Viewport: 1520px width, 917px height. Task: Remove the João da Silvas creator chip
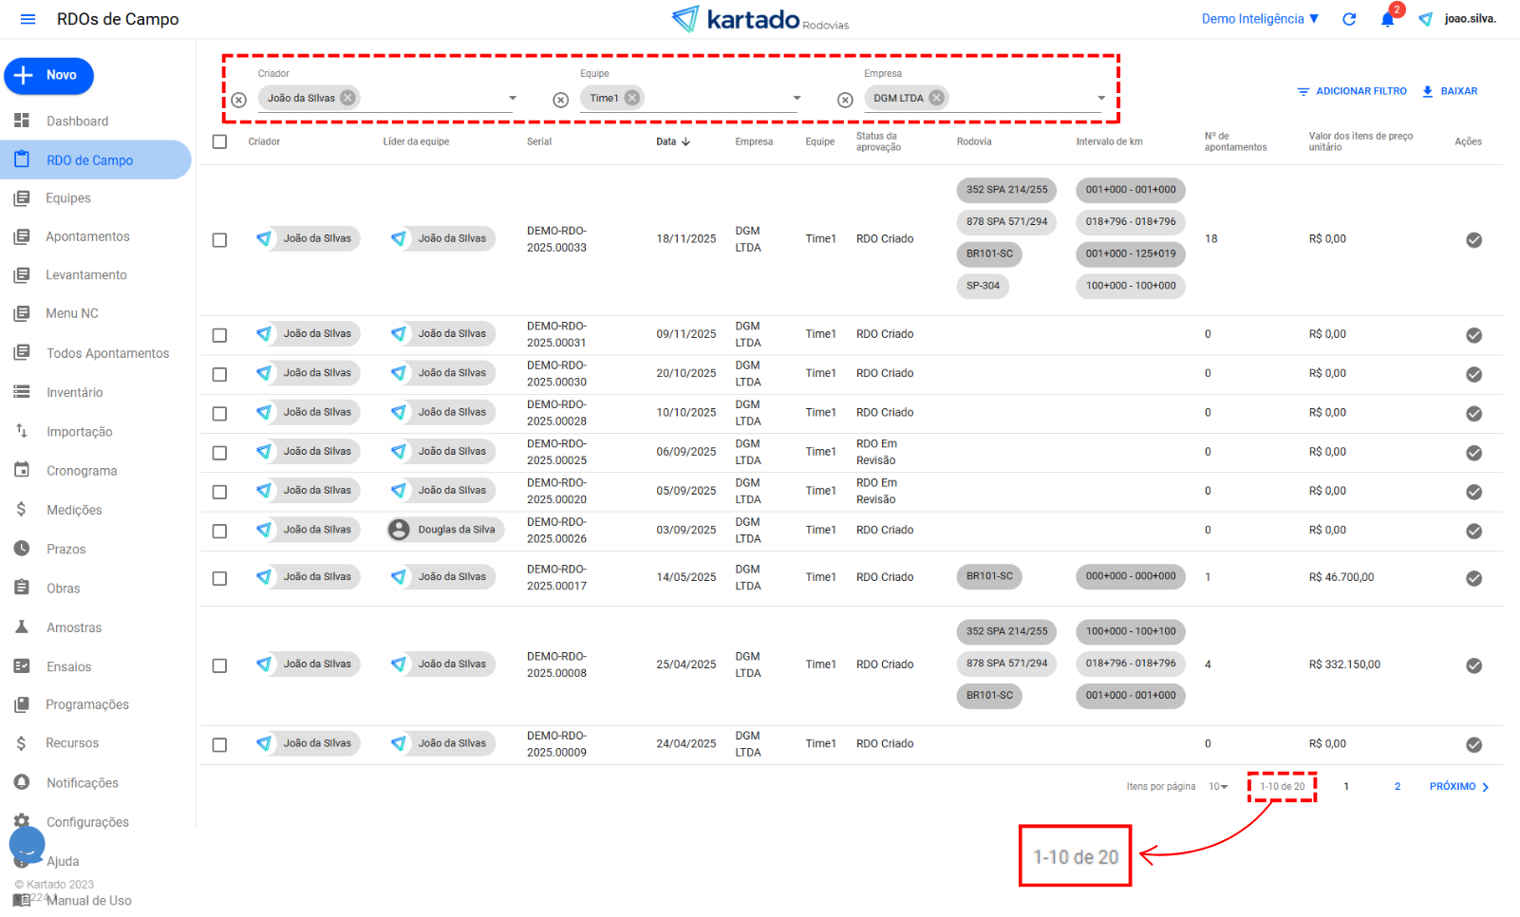tap(348, 98)
